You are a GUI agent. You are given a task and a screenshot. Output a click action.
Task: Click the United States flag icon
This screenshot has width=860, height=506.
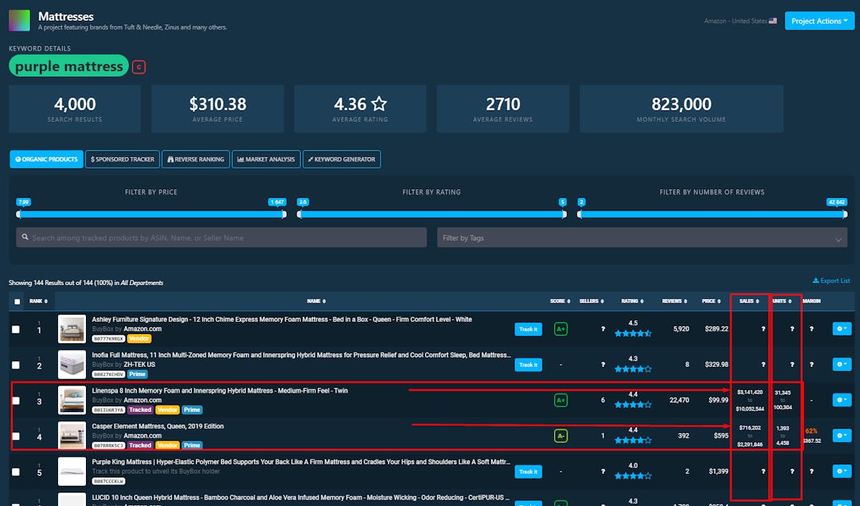tap(773, 22)
